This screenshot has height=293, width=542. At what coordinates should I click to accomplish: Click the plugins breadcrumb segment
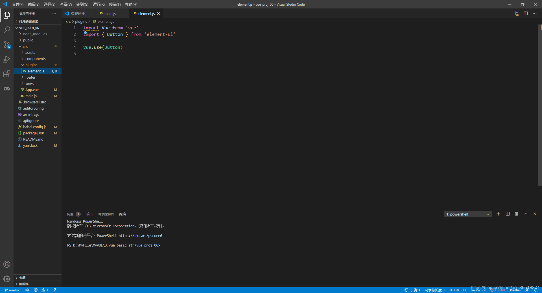point(81,21)
